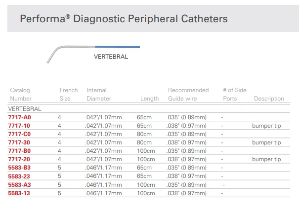
Task: Click the Performa Diagnostic Peripheral Catheters heading
Action: pos(124,19)
